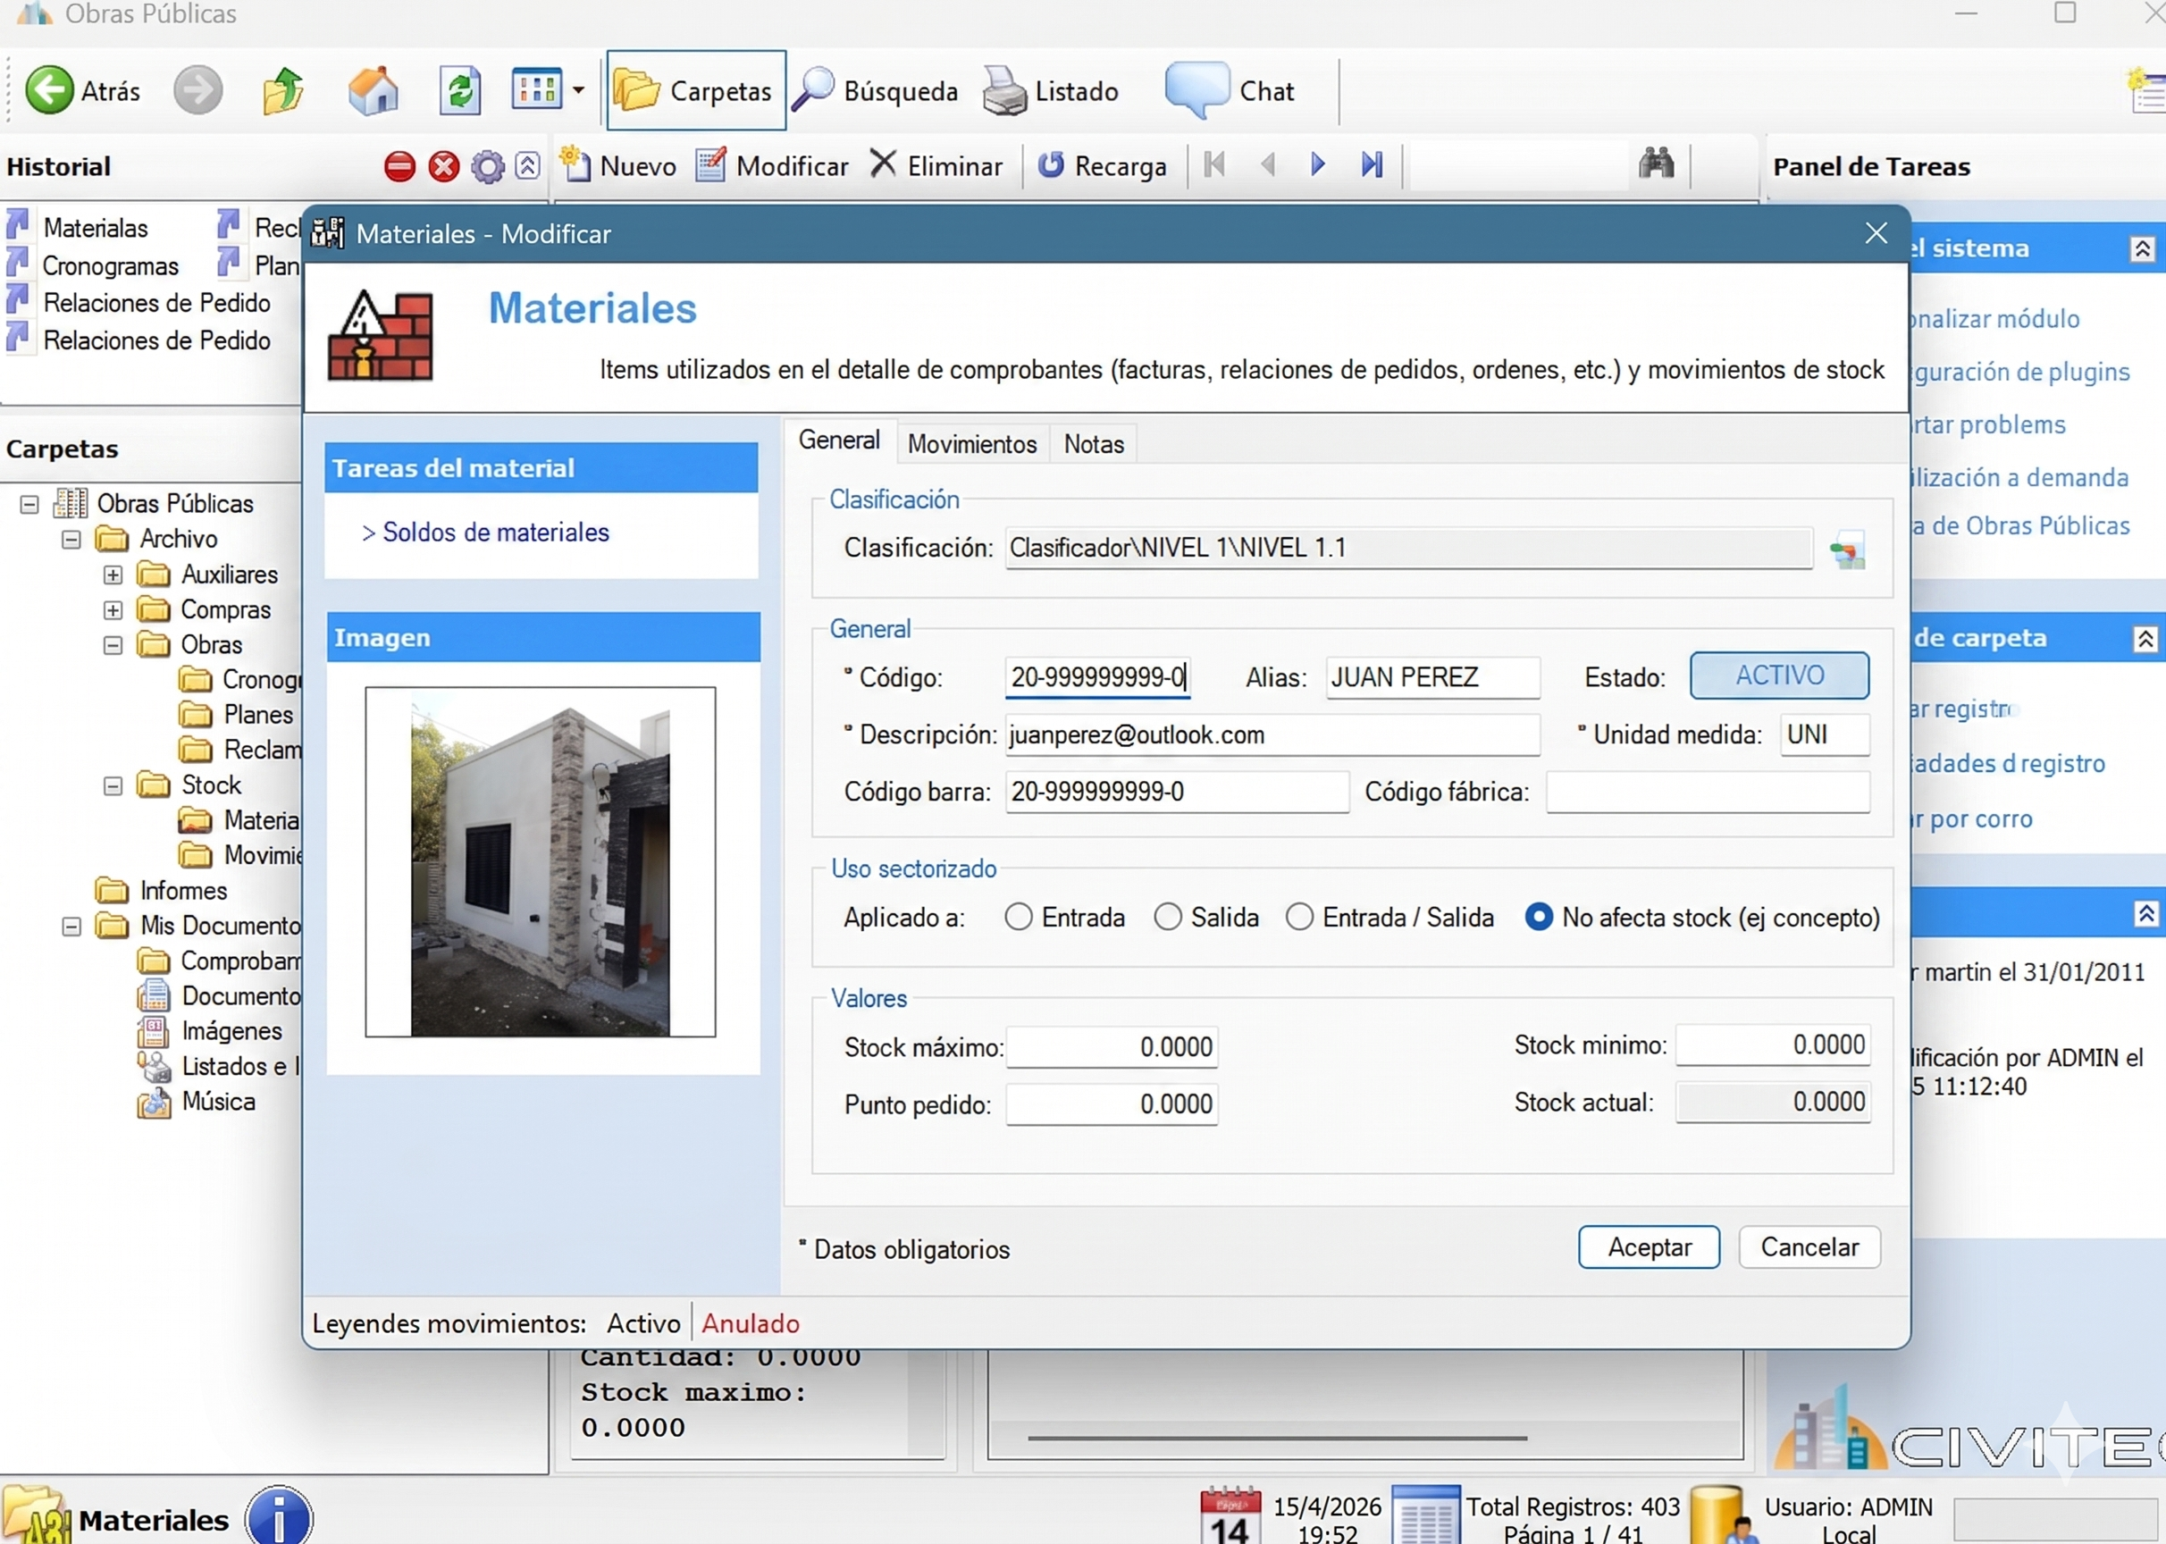
Task: Collapse the Archivo folder node
Action: 71,539
